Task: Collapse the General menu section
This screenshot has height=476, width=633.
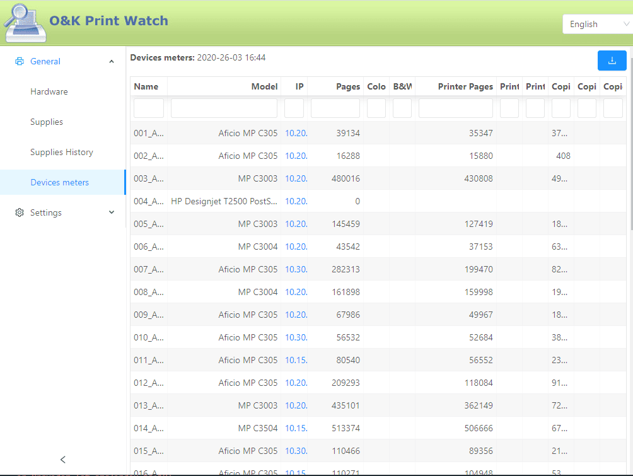Action: (x=112, y=61)
